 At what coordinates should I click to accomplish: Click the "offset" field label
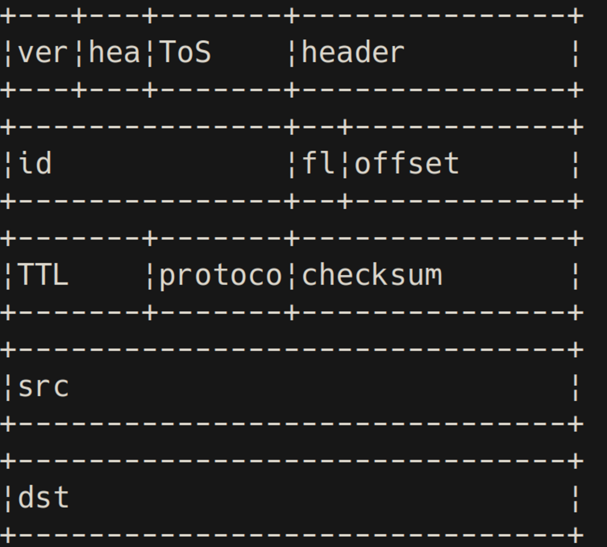coord(407,164)
